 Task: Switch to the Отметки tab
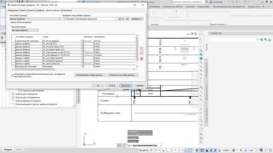pos(32,10)
